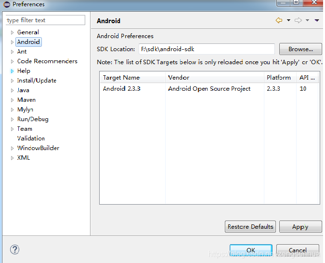Open WindowBuilder preferences
The width and height of the screenshot is (325, 263).
[38, 148]
